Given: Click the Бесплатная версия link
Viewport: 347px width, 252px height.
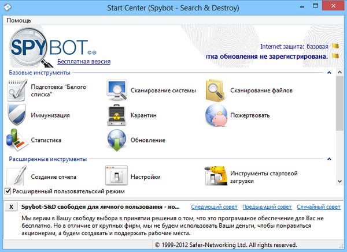Looking at the screenshot, I should [x=83, y=61].
